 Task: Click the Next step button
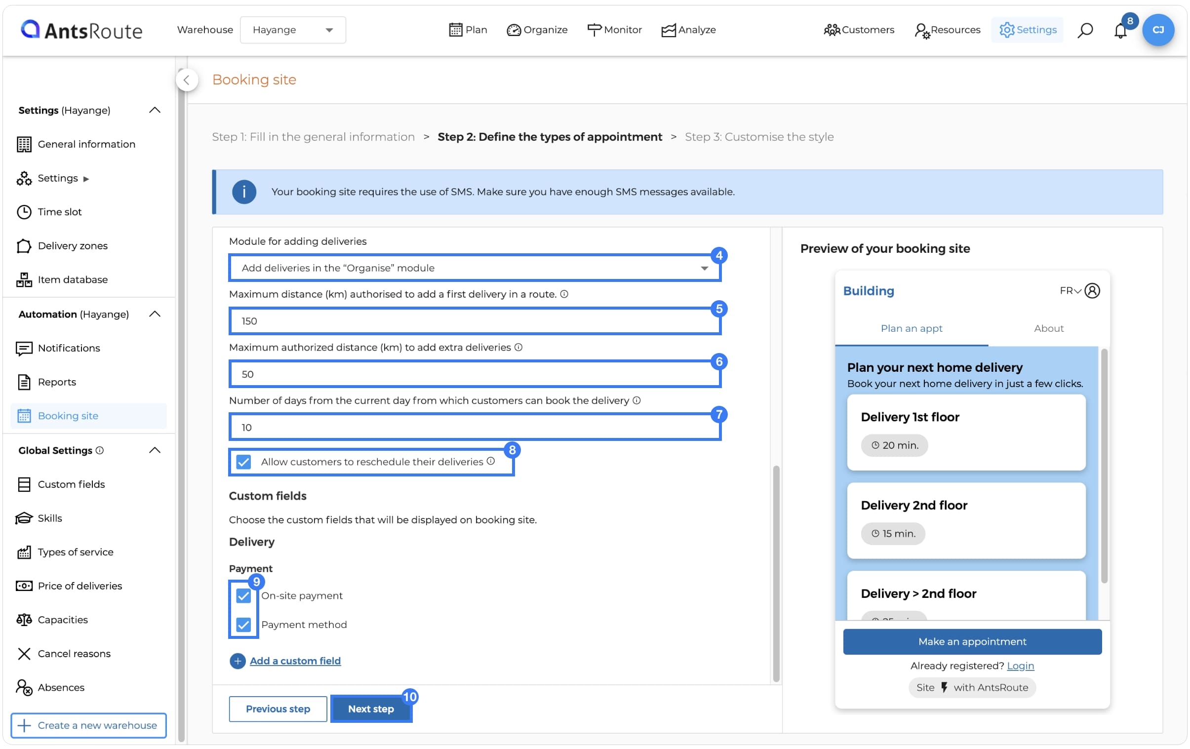pyautogui.click(x=371, y=709)
